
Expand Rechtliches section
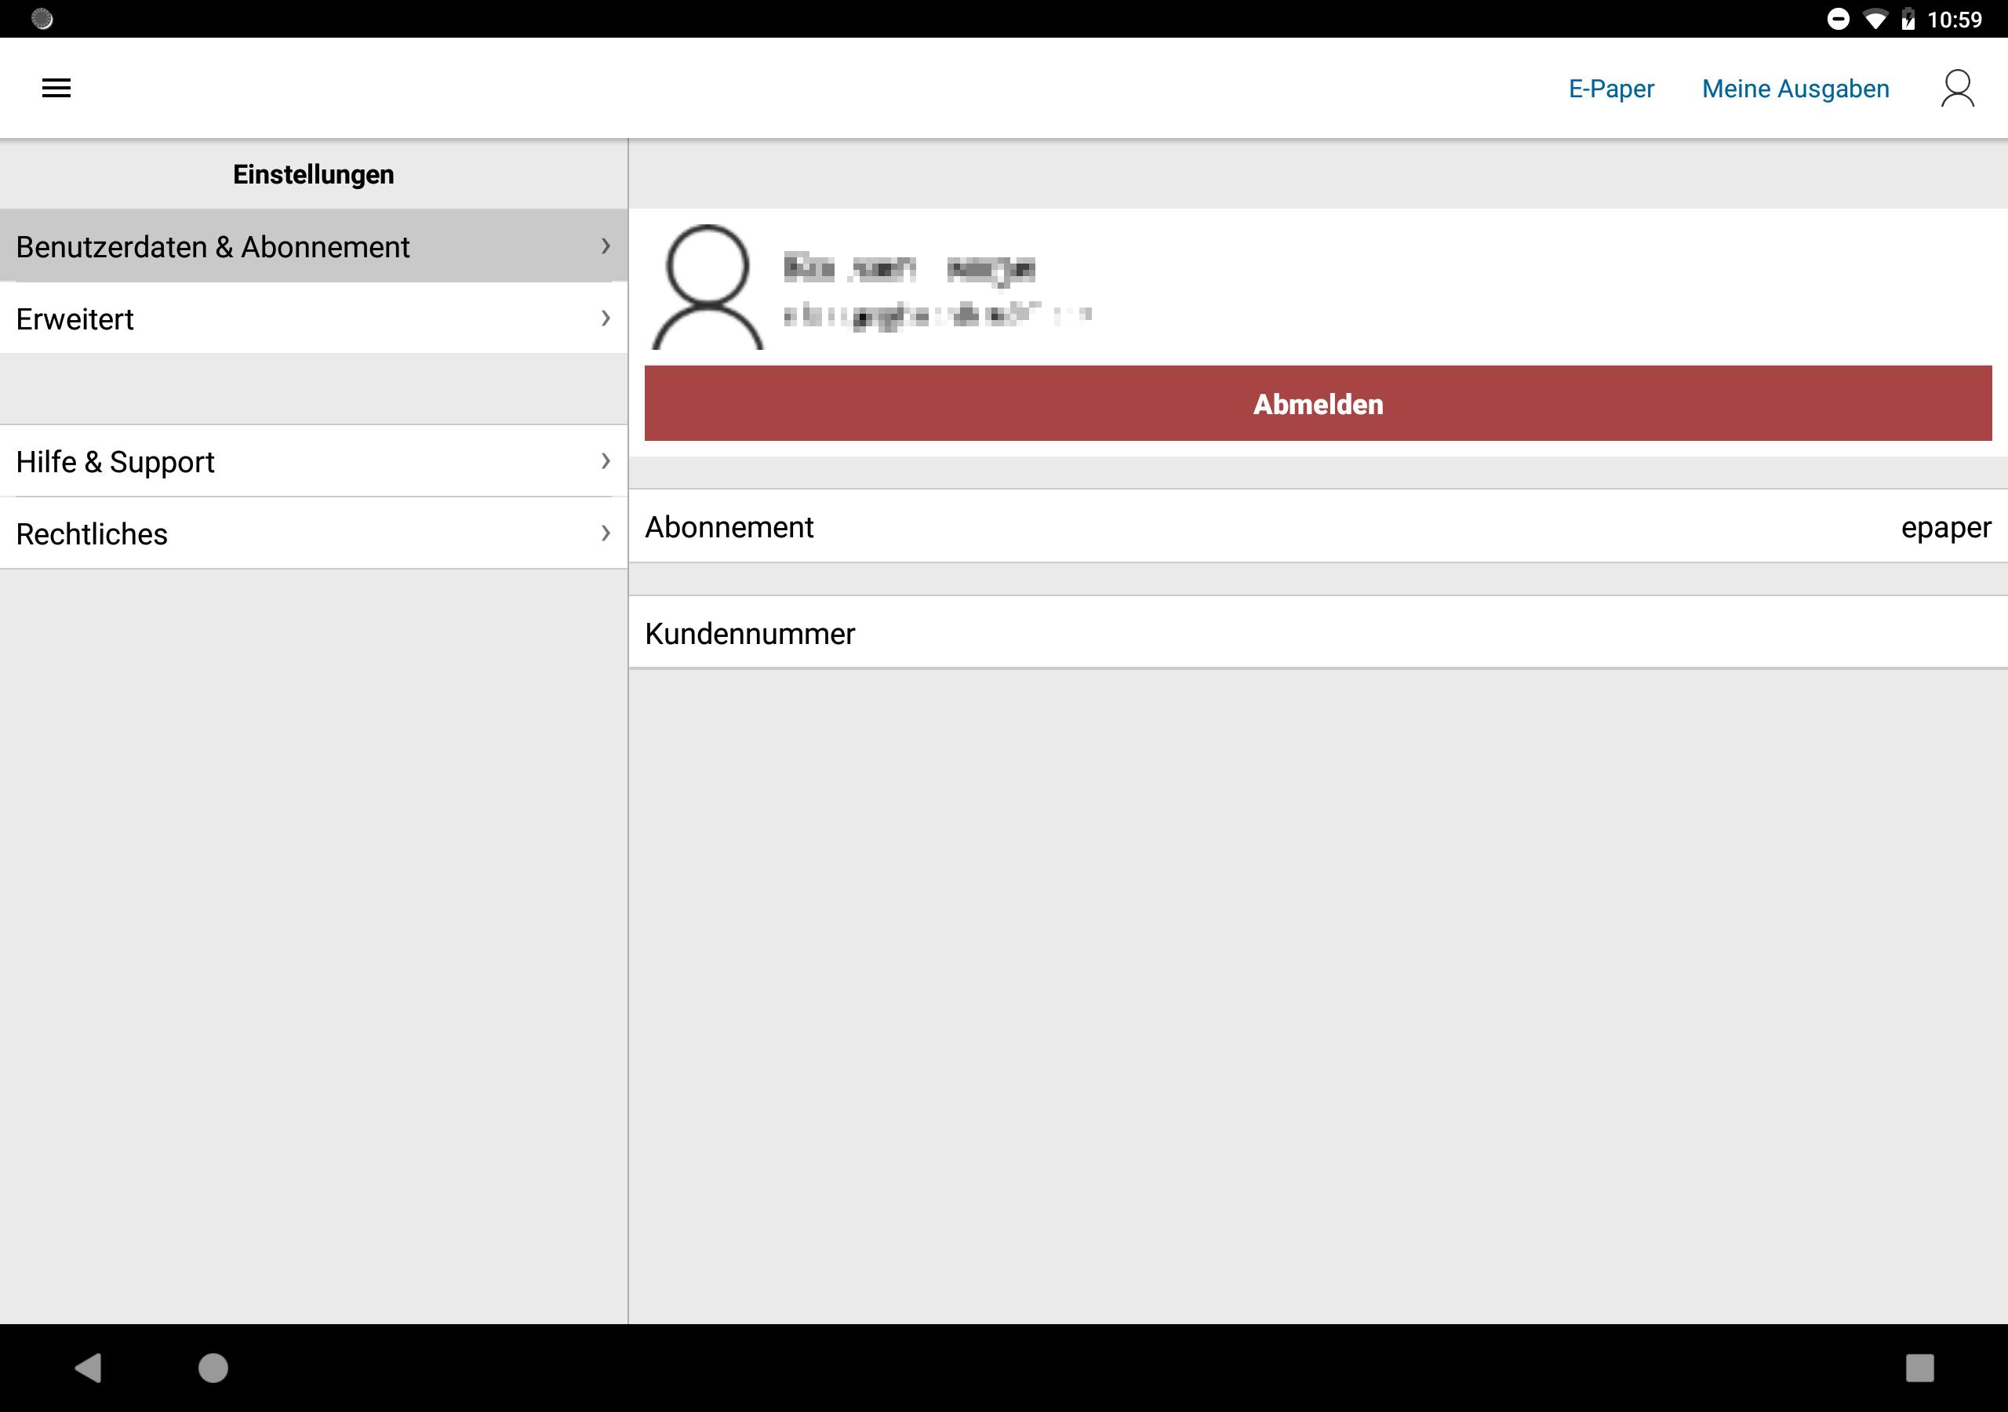point(313,533)
